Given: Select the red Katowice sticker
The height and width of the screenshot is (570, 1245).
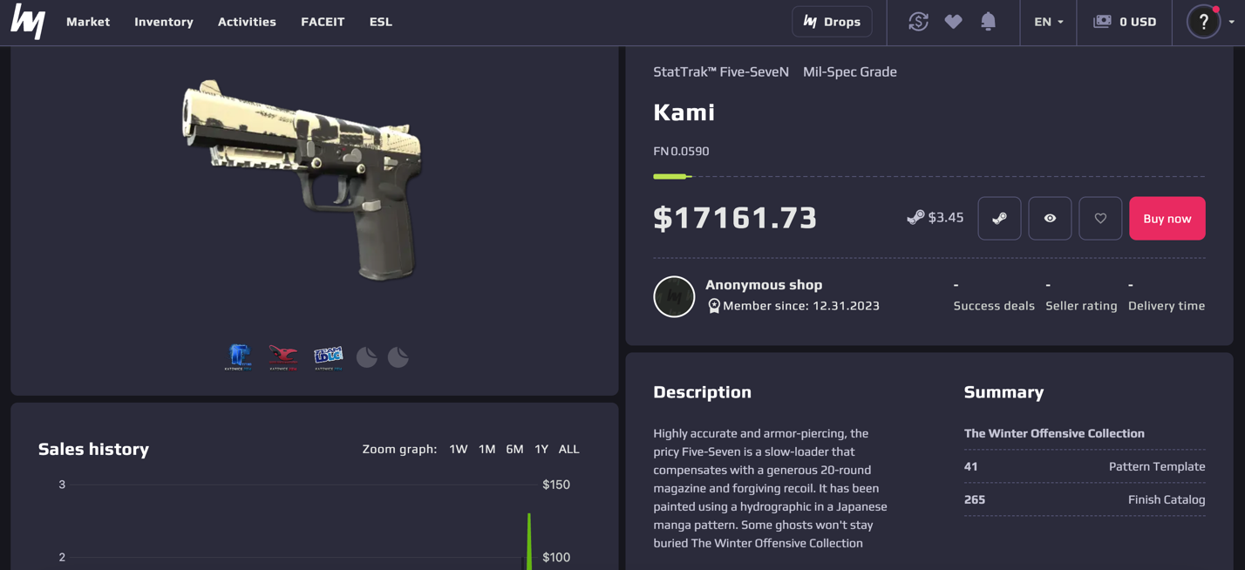Looking at the screenshot, I should [283, 356].
